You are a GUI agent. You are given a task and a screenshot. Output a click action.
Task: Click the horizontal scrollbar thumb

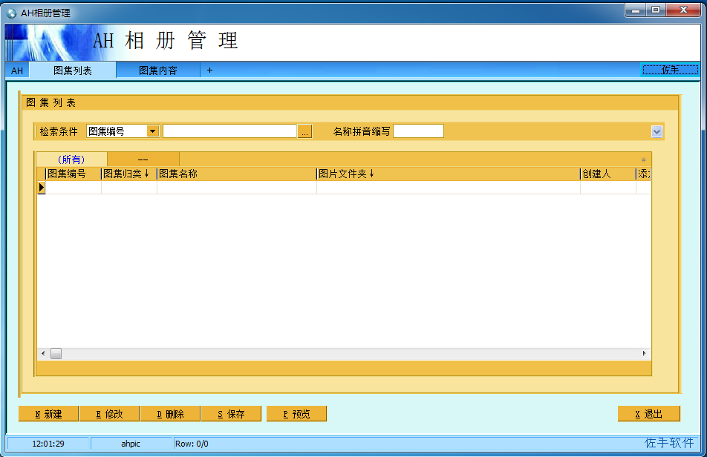pyautogui.click(x=56, y=353)
